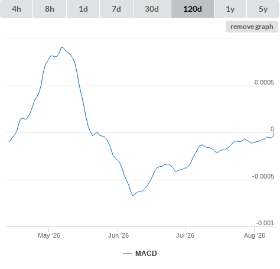
Task: Select the 7d time range
Action: (x=116, y=9)
